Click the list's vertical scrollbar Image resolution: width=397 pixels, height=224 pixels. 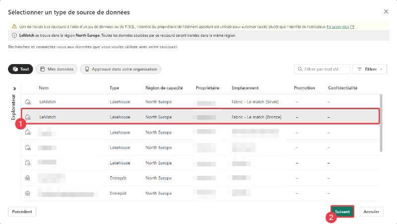tap(381, 123)
